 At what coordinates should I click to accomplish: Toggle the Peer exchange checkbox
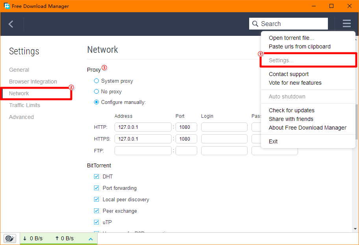(96, 211)
